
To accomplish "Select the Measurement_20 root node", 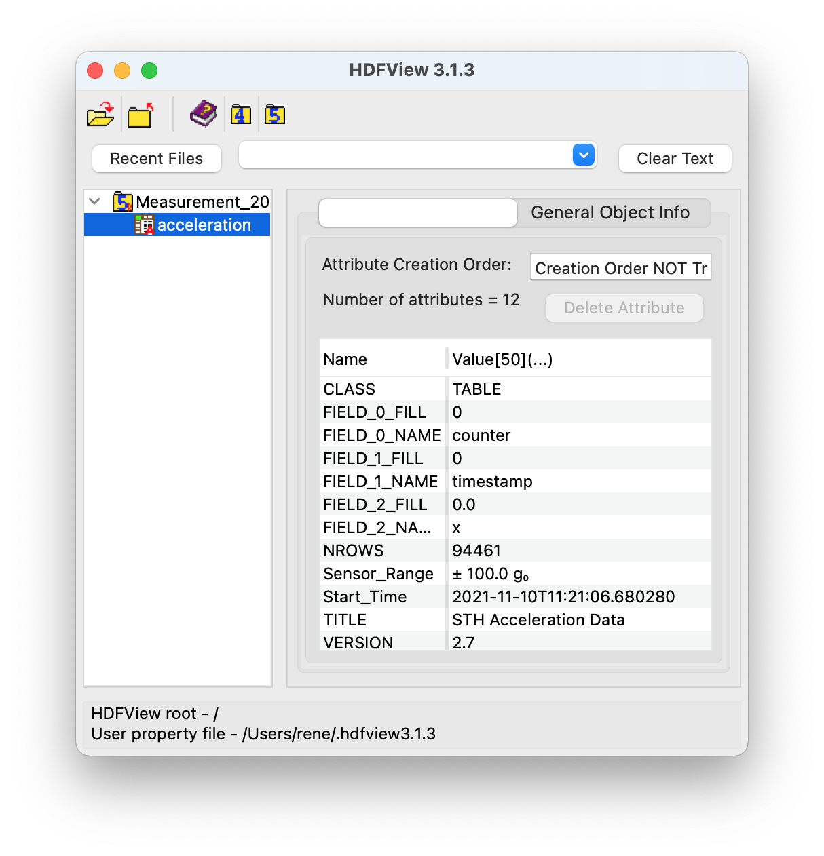I will click(200, 201).
